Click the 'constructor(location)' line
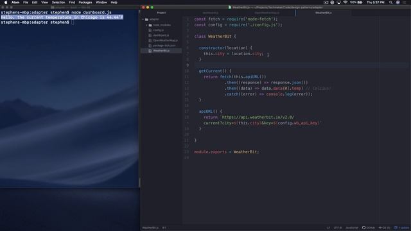 pos(225,48)
